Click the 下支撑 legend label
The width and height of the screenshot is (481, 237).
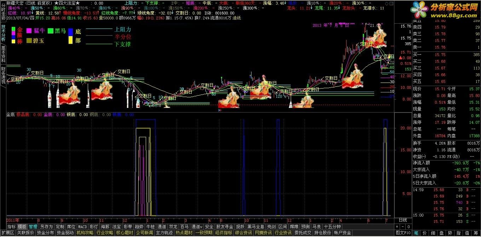[122, 44]
